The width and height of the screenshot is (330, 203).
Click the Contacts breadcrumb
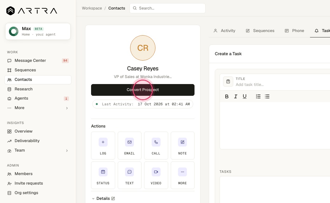pos(116,8)
